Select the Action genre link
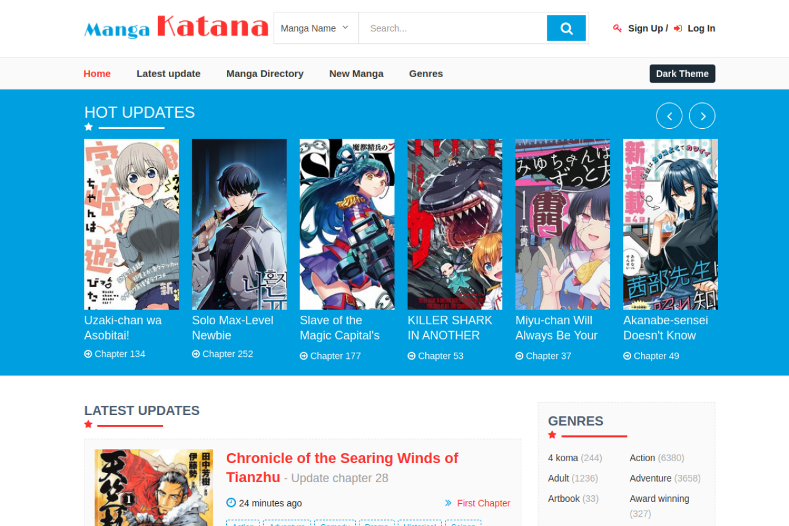Image resolution: width=789 pixels, height=526 pixels. tap(642, 458)
